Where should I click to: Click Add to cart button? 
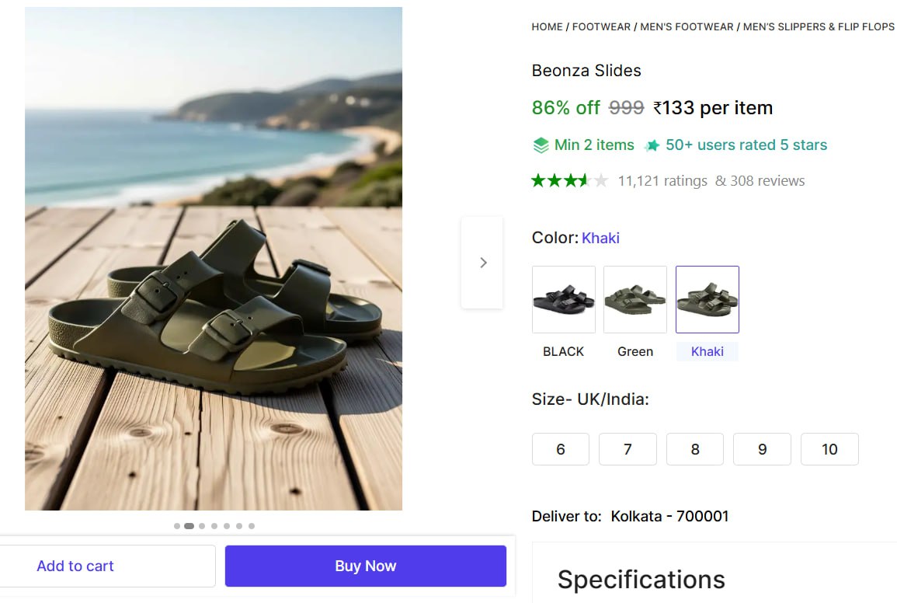pos(75,566)
